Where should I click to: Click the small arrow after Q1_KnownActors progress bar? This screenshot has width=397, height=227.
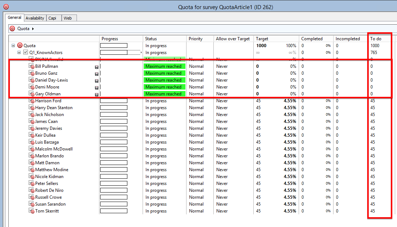[x=141, y=52]
